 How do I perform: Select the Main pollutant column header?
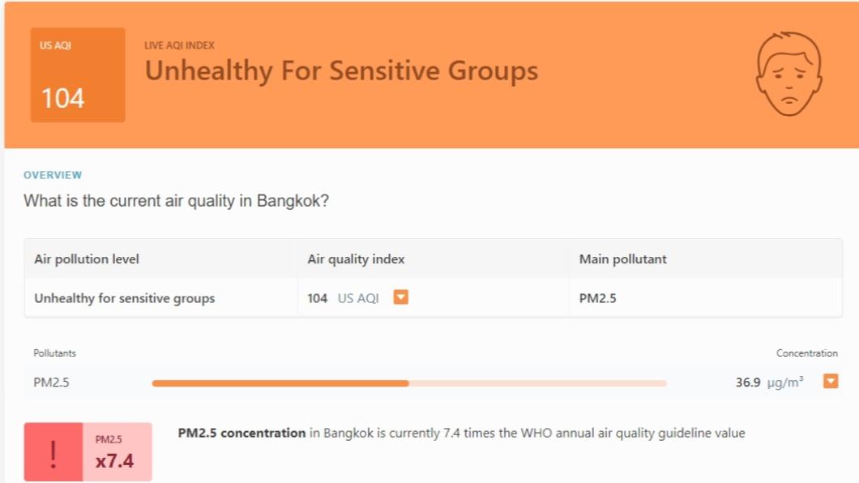[623, 259]
